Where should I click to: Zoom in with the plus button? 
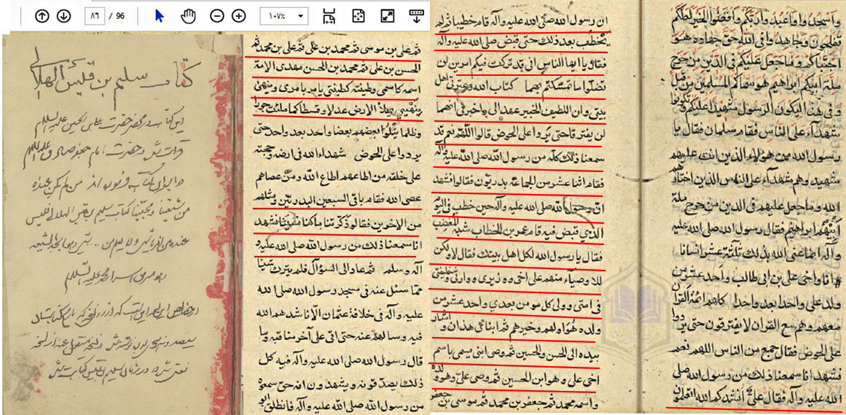coord(238,16)
